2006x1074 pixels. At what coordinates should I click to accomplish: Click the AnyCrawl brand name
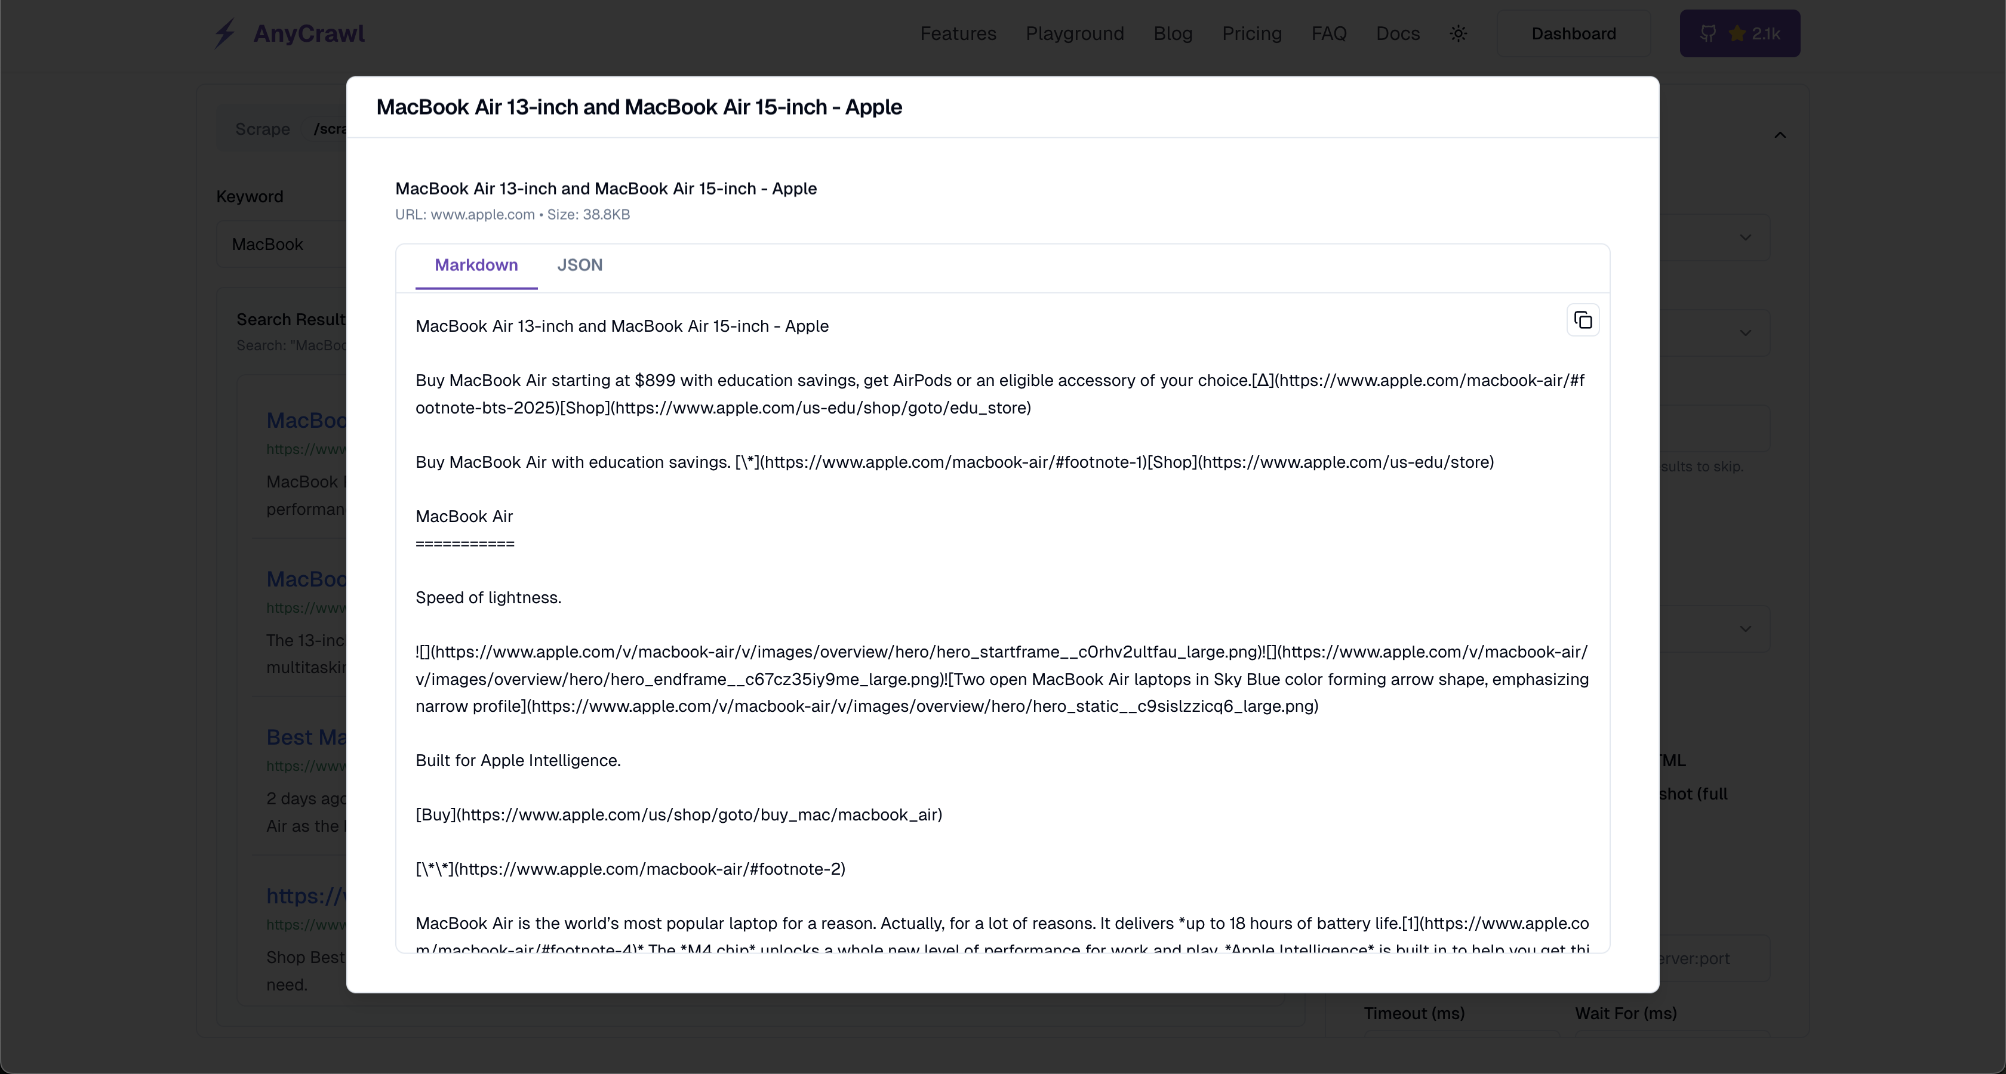coord(309,33)
